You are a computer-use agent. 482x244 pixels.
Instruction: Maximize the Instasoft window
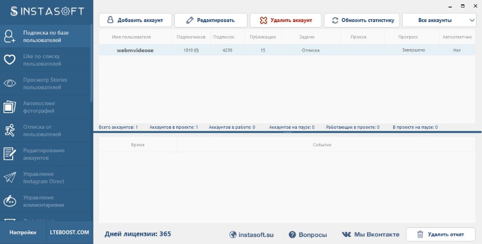(462, 6)
